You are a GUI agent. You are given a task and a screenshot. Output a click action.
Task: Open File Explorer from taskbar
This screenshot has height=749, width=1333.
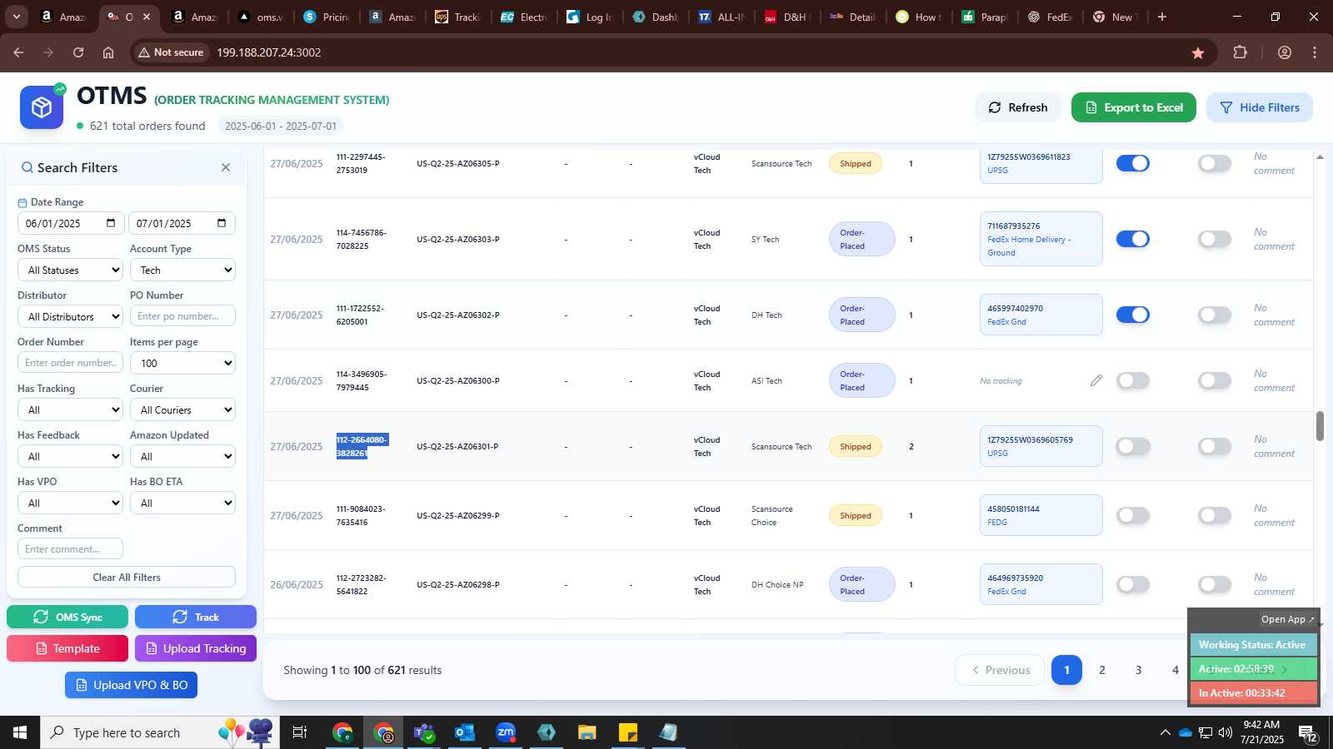587,732
